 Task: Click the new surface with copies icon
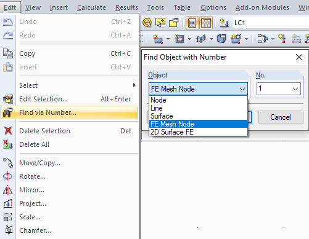coord(236,39)
